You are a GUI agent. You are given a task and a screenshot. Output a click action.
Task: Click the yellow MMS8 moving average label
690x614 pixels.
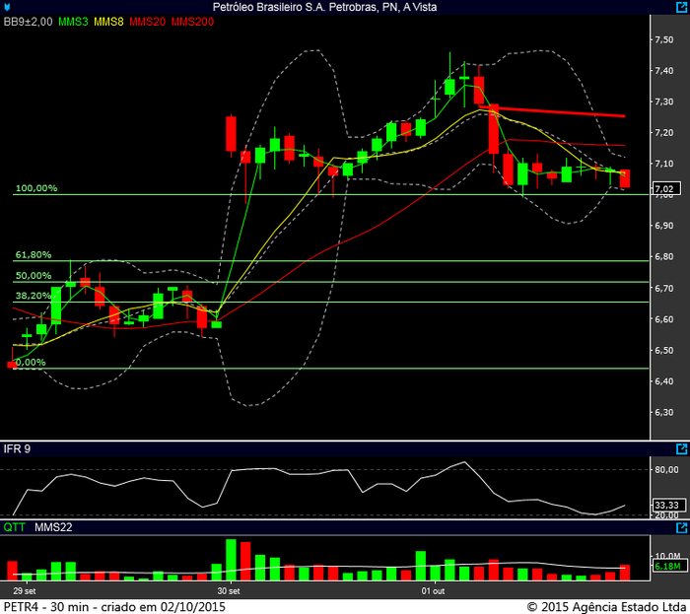(108, 21)
